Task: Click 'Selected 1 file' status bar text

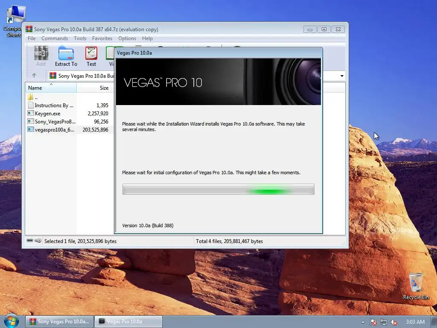Action: pos(80,241)
